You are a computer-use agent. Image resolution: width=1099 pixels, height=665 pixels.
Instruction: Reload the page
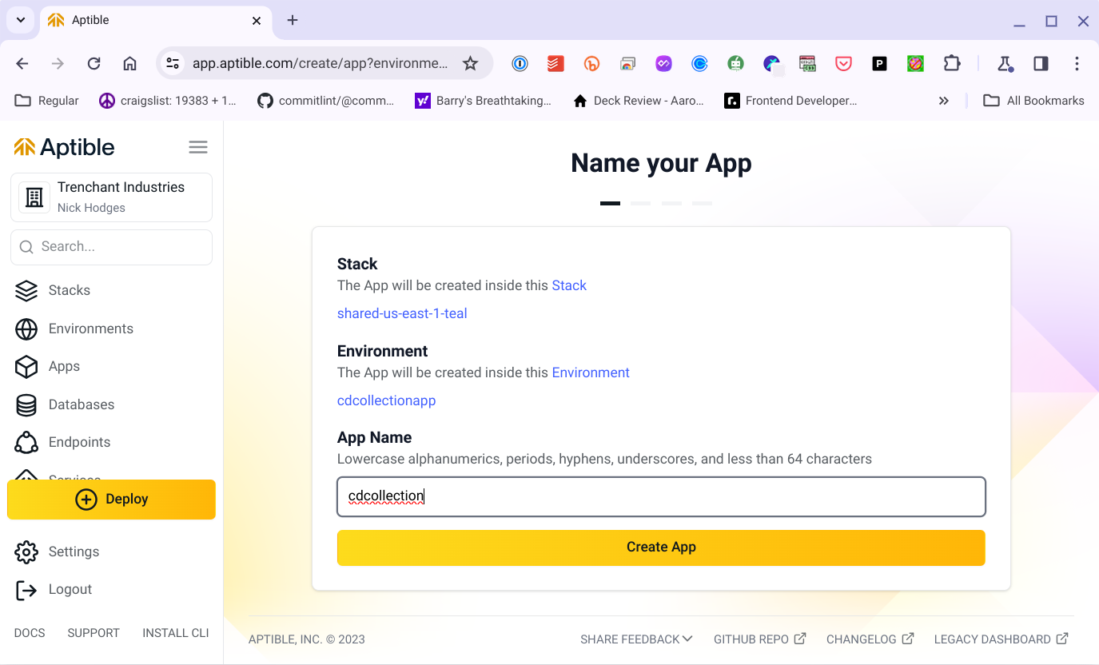pos(94,64)
